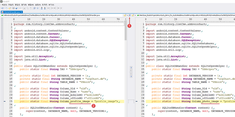Viewport: 235px width, 117px height.
Task: Click the cut scissors icon
Action: 24,8
